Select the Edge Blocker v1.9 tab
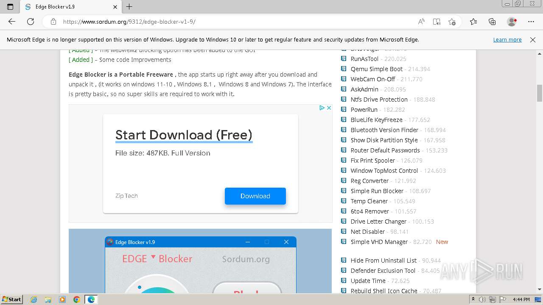Viewport: 543px width, 305px height. pyautogui.click(x=71, y=7)
